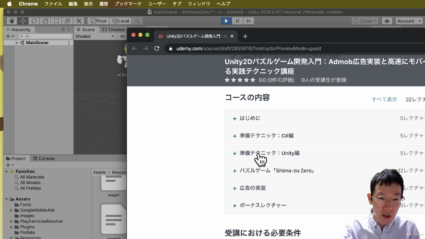Open the Account dropdown in Unity
This screenshot has width=425, height=239.
pos(408,21)
